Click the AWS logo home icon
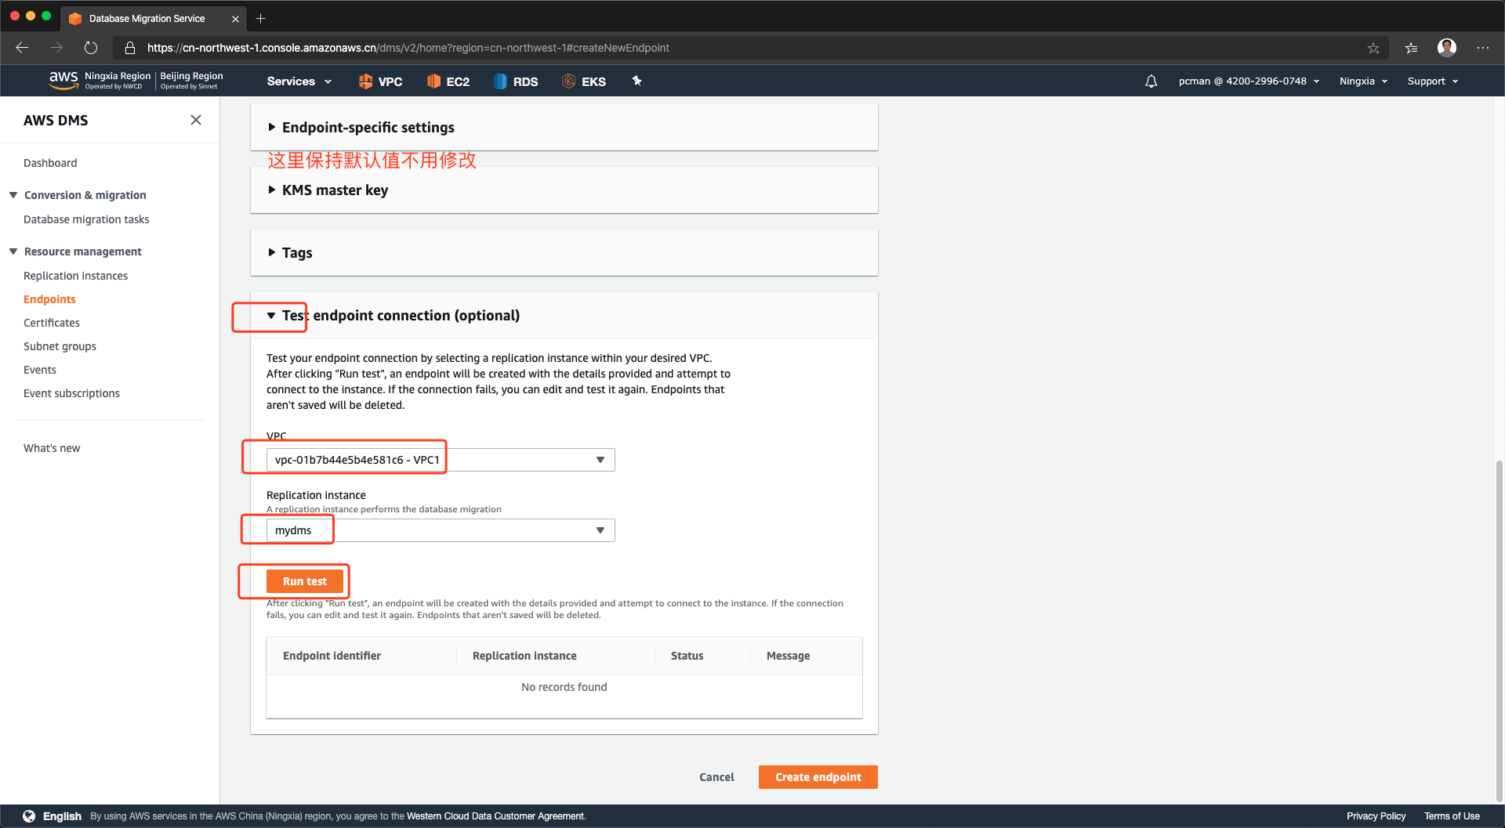 pyautogui.click(x=63, y=80)
